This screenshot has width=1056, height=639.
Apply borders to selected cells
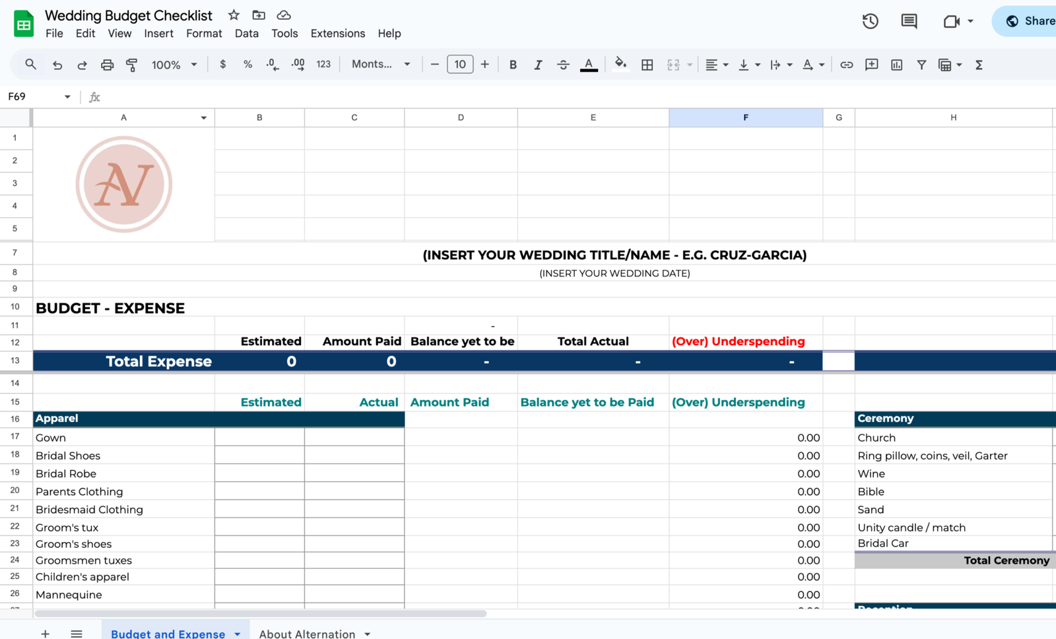point(647,65)
